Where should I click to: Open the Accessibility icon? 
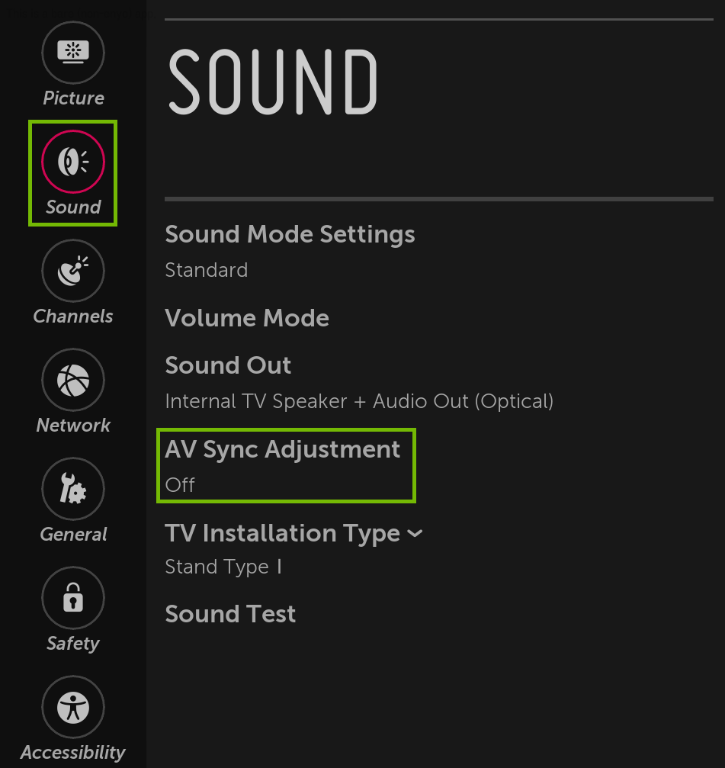click(72, 706)
